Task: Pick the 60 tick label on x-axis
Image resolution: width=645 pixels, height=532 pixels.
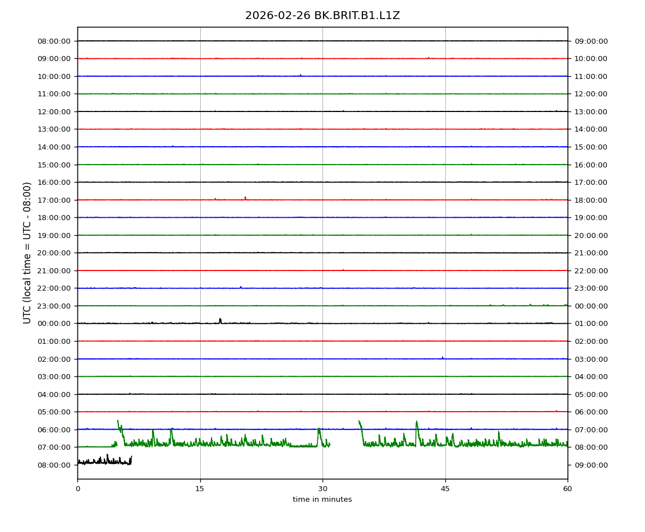Action: click(568, 488)
